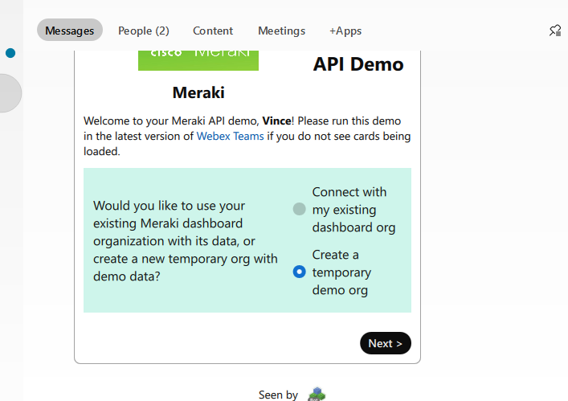
Task: Click the avatar next to Seen by
Action: coord(317,394)
